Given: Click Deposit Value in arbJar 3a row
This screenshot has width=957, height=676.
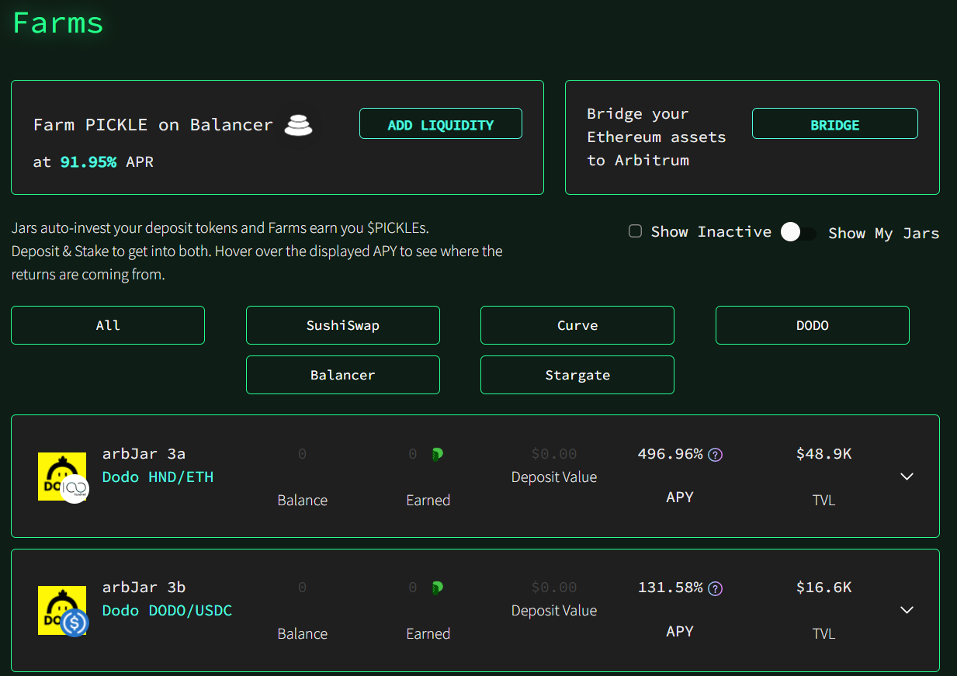Looking at the screenshot, I should 554,477.
